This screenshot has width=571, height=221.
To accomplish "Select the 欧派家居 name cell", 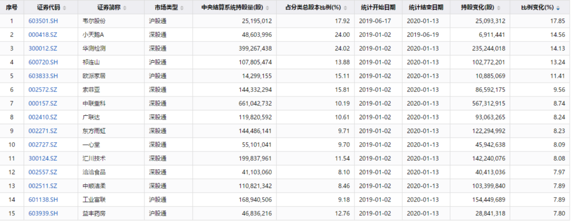I will [x=111, y=76].
